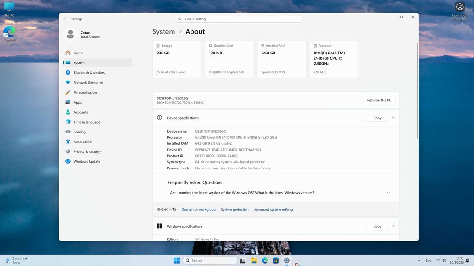
Task: Click the Windows Update sync icon
Action: [68, 161]
